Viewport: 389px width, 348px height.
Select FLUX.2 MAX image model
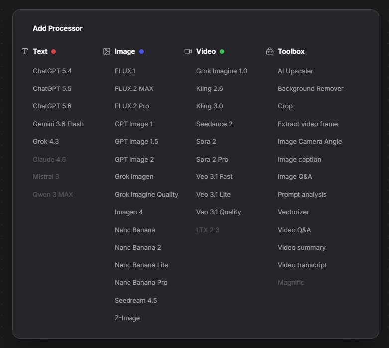134,88
